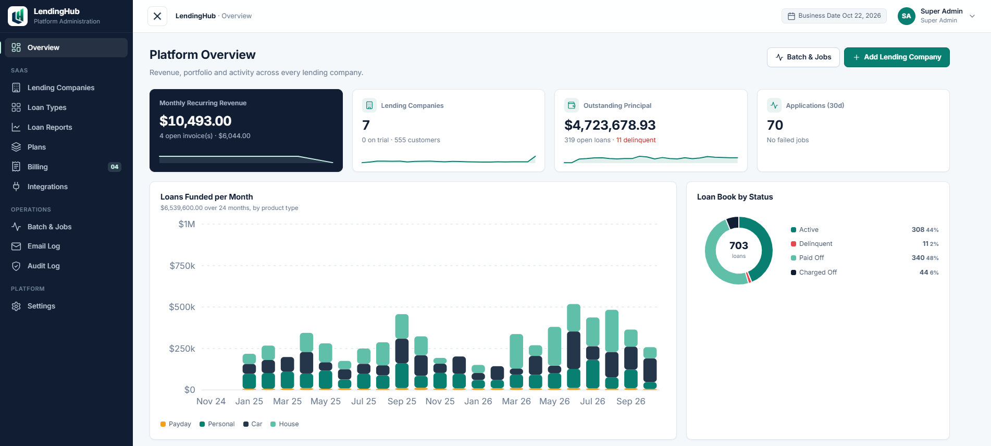Click the Overview grid icon in sidebar
The width and height of the screenshot is (991, 446).
(16, 47)
